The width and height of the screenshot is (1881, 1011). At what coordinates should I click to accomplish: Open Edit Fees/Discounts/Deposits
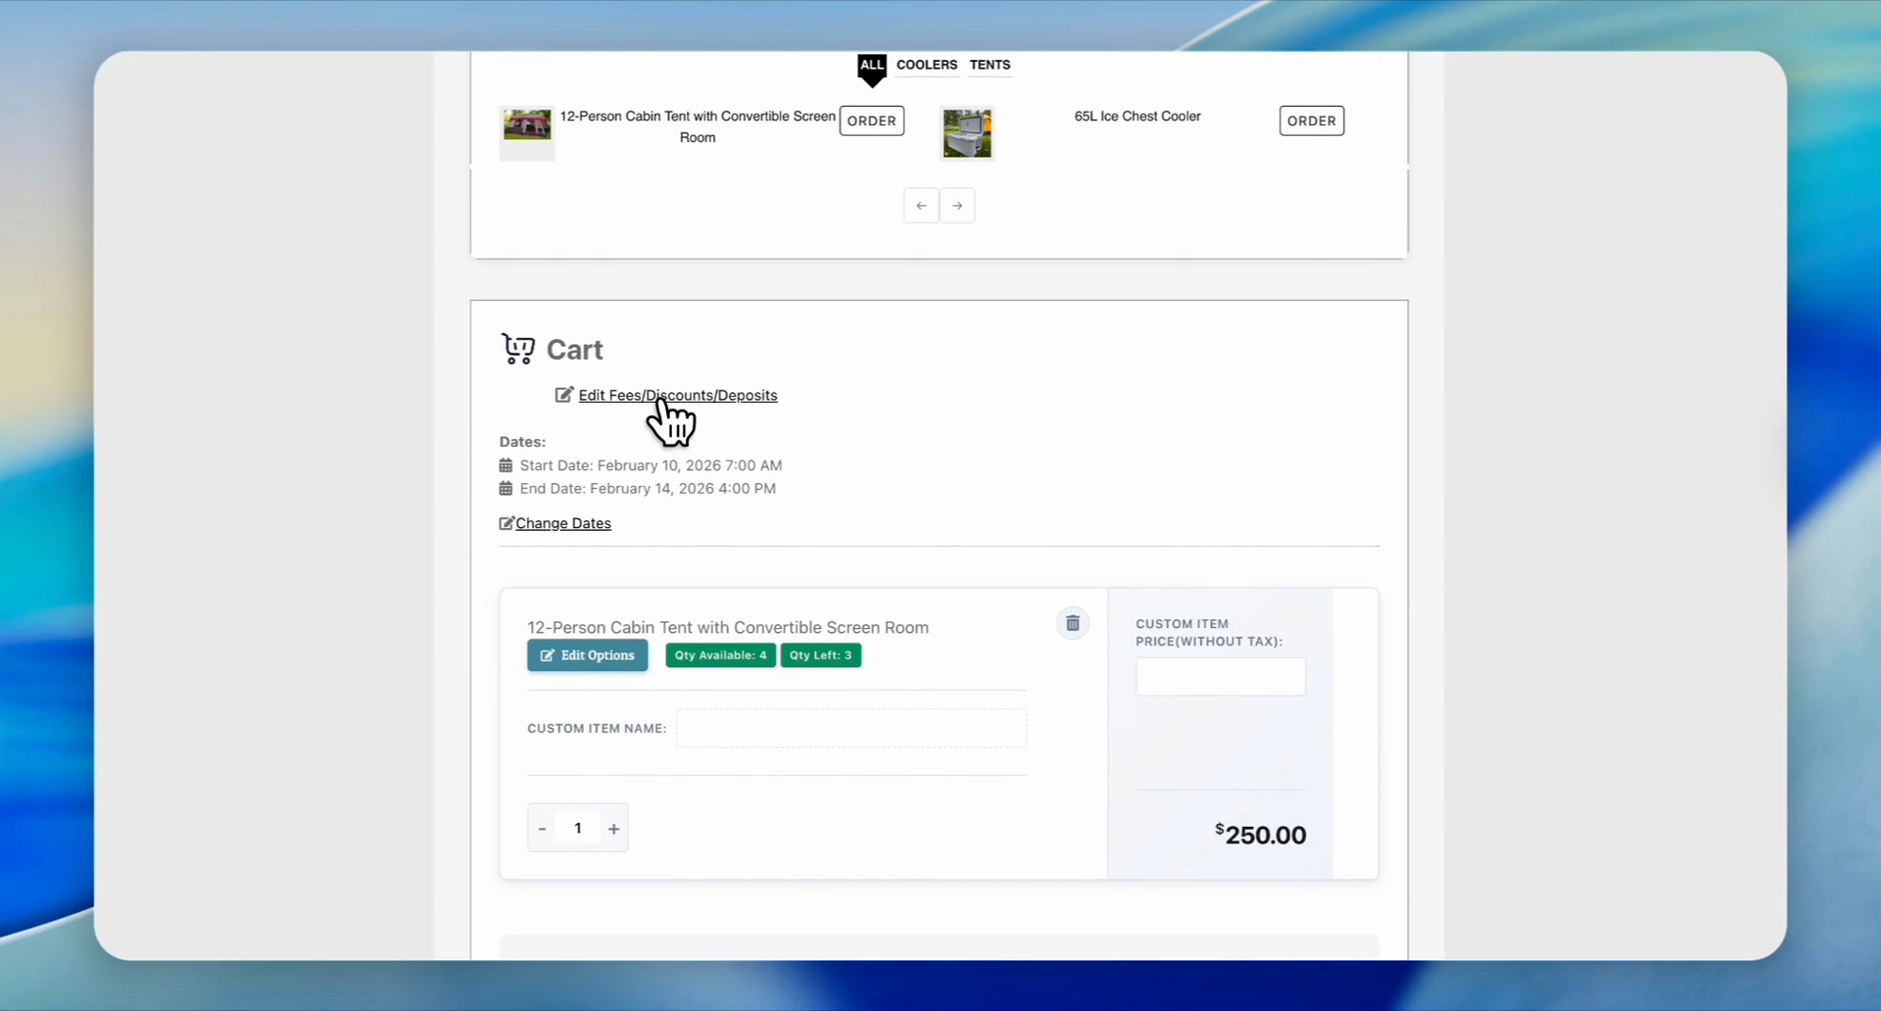coord(677,395)
